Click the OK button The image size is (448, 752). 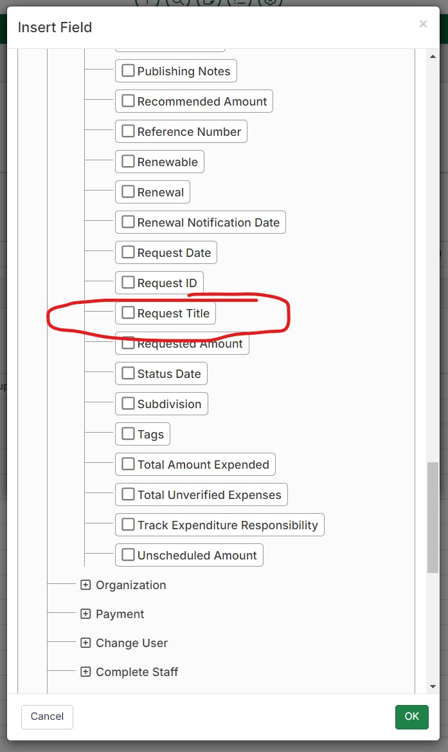[x=411, y=717]
